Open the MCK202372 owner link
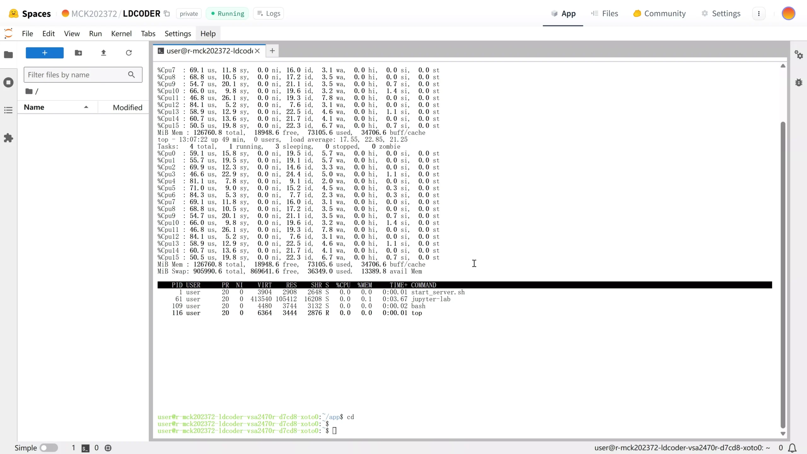 [x=94, y=14]
